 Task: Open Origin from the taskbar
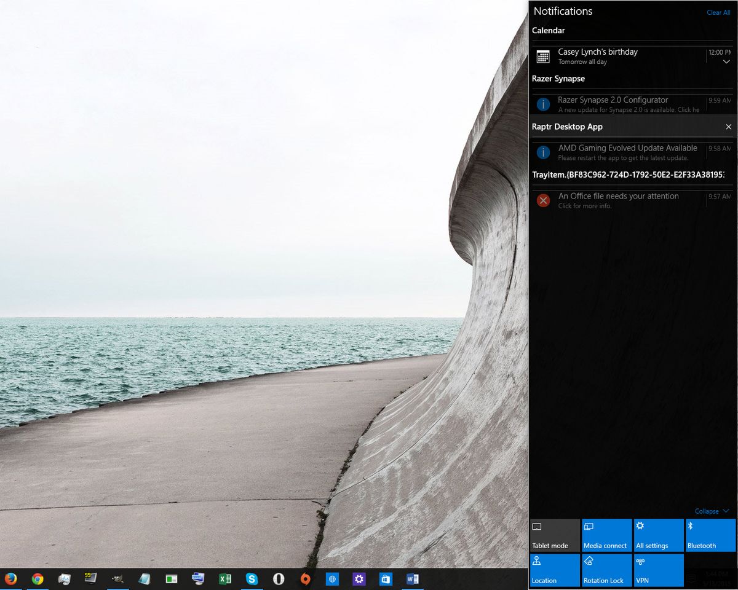(x=306, y=578)
